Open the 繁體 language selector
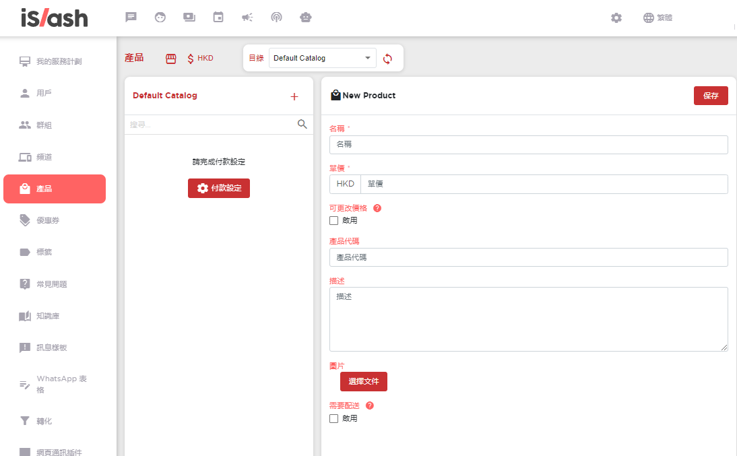The width and height of the screenshot is (737, 456). [x=658, y=18]
